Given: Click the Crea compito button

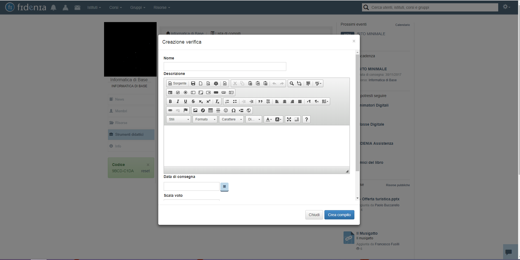Looking at the screenshot, I should point(339,215).
